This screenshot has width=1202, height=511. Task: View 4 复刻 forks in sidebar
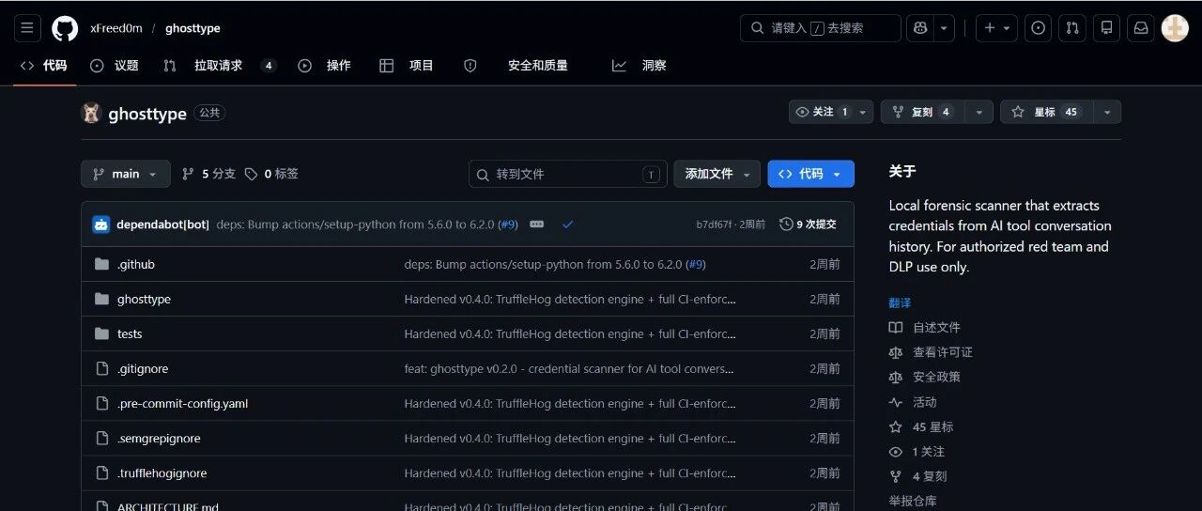pyautogui.click(x=917, y=476)
